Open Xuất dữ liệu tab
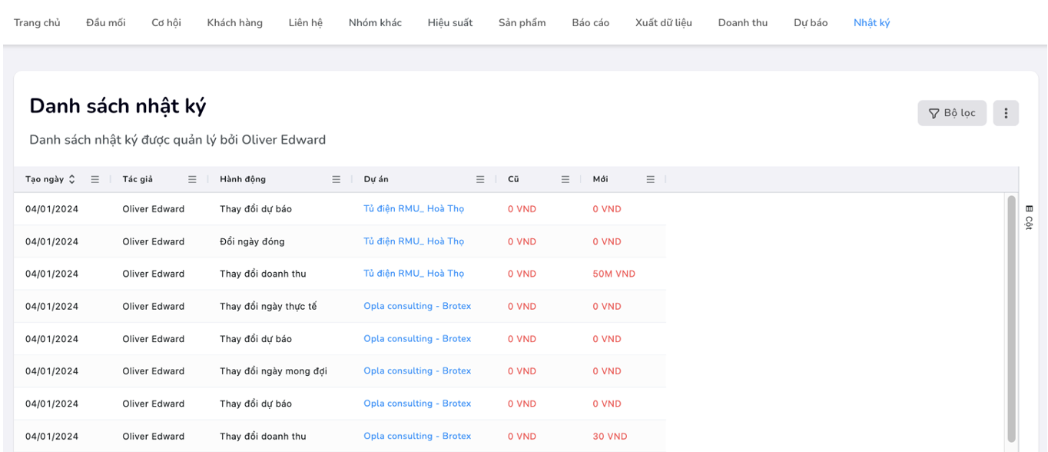Image resolution: width=1048 pixels, height=452 pixels. click(x=664, y=22)
